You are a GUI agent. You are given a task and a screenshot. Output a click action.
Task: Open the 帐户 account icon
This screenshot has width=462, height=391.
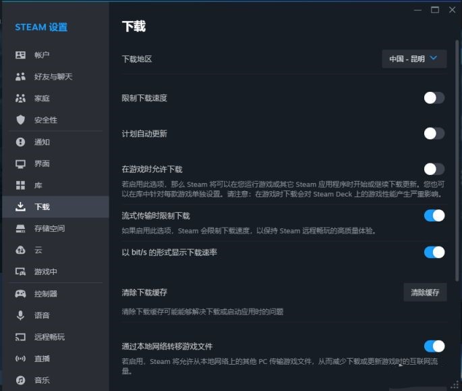tap(20, 55)
